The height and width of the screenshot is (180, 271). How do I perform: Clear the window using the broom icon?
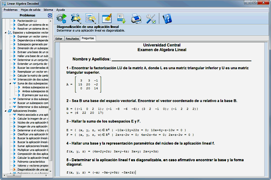[107, 19]
